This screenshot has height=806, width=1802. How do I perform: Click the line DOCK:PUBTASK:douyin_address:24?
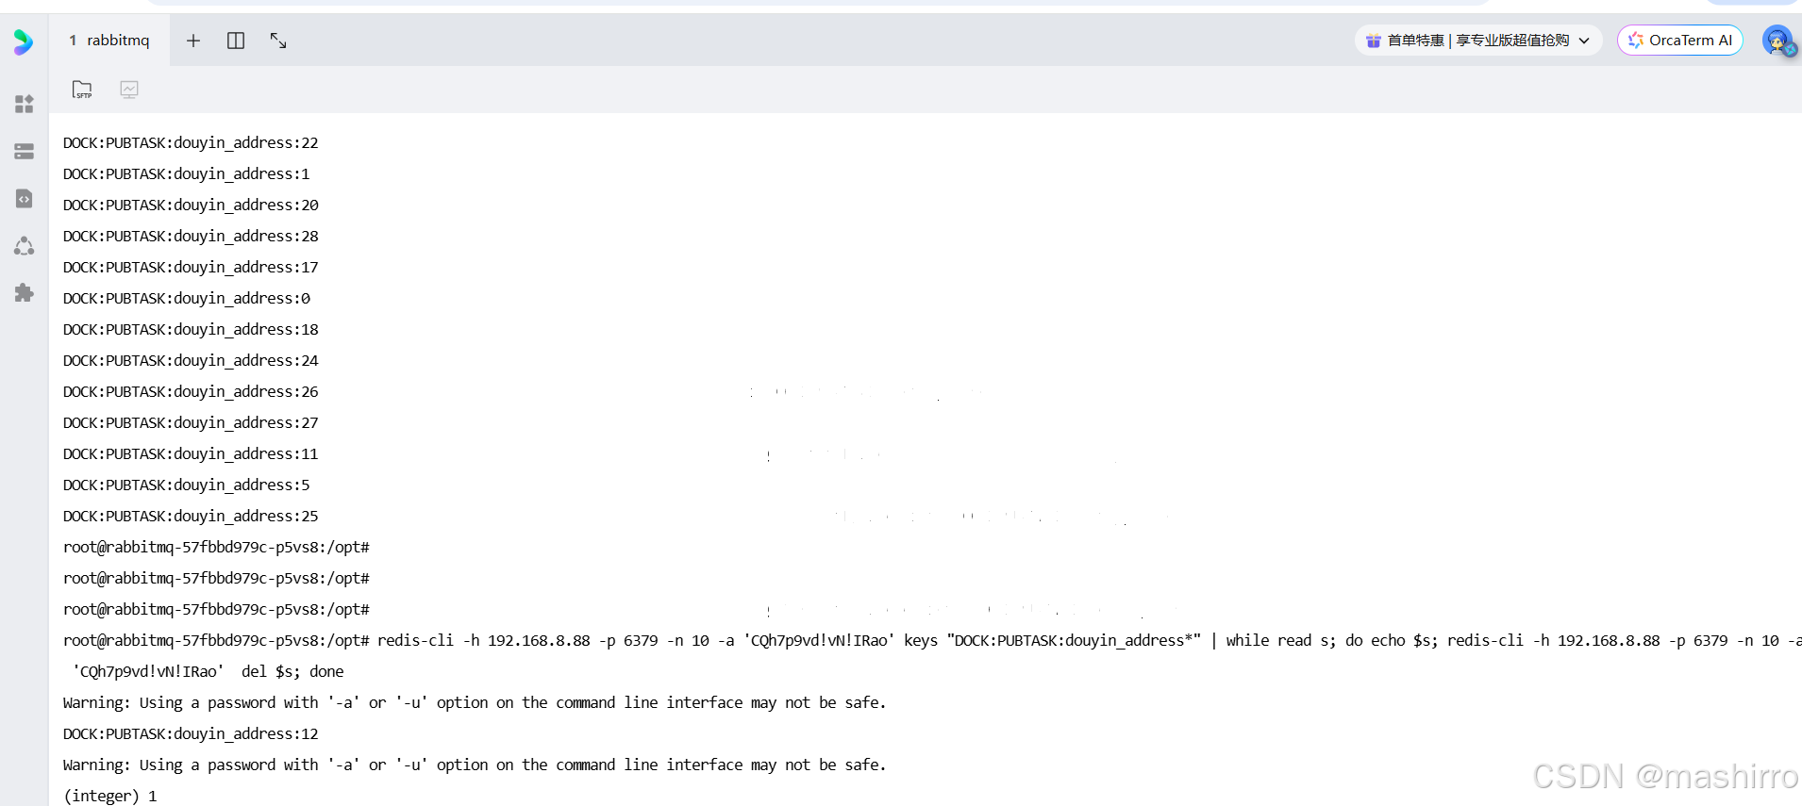point(191,360)
